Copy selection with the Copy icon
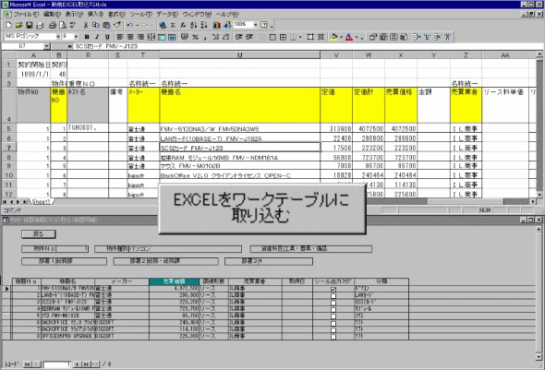The image size is (545, 370). click(x=96, y=25)
